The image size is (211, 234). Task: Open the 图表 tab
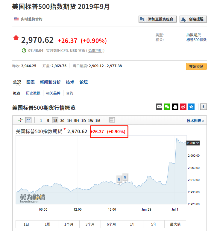tap(31, 82)
